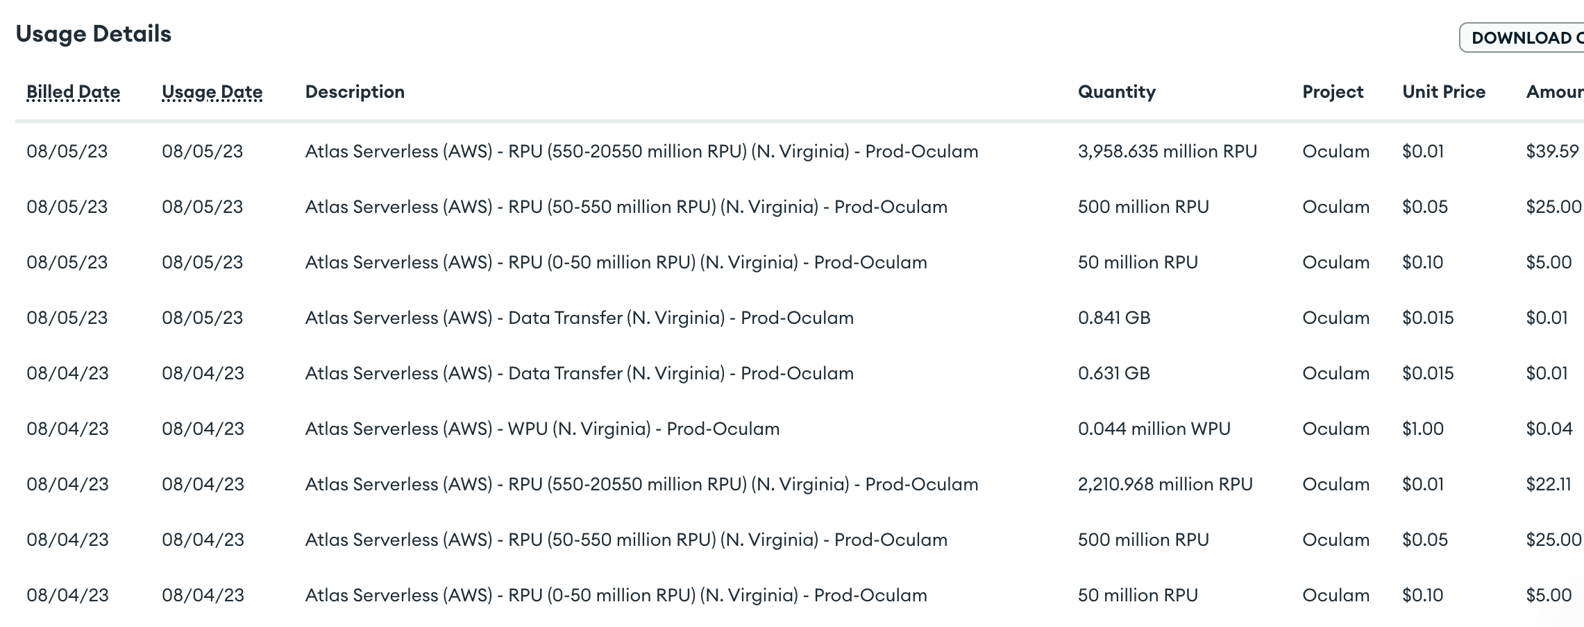Click the Project column header
The image size is (1584, 627).
[x=1332, y=92]
